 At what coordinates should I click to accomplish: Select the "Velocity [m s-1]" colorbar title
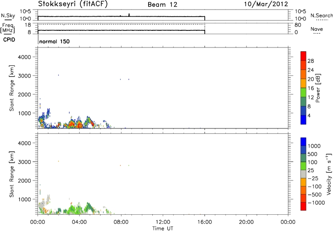click(x=329, y=174)
